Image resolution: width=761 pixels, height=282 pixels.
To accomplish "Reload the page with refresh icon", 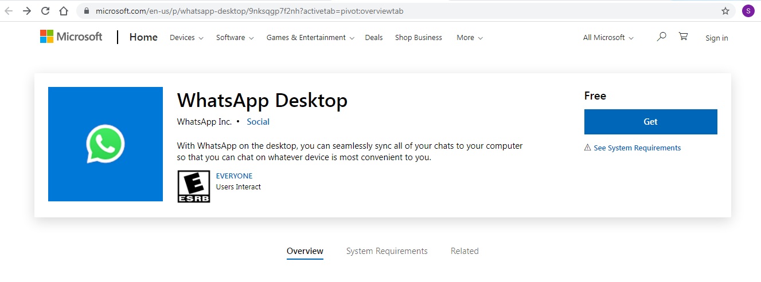I will pyautogui.click(x=45, y=11).
